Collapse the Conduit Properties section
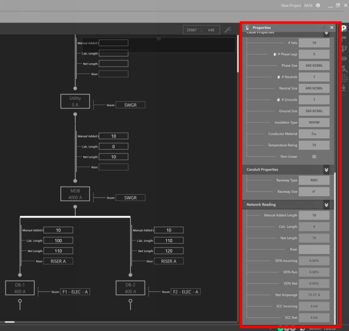This screenshot has height=331, width=349. click(326, 170)
